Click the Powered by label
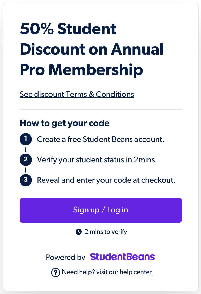This screenshot has width=201, height=294. (66, 257)
